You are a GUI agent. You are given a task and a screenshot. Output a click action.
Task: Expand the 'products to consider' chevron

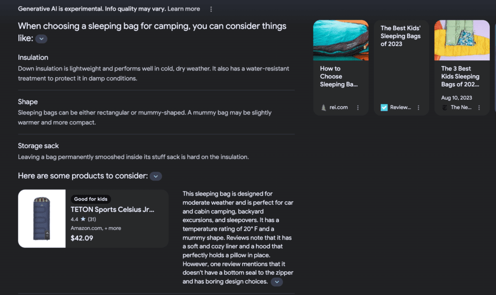point(155,176)
